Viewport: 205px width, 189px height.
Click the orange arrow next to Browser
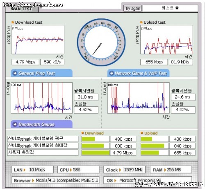(33, 180)
